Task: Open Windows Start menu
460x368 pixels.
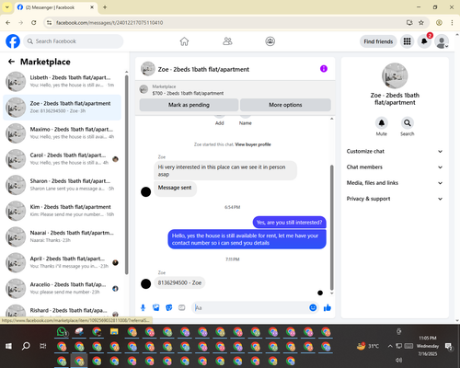Action: 8,346
